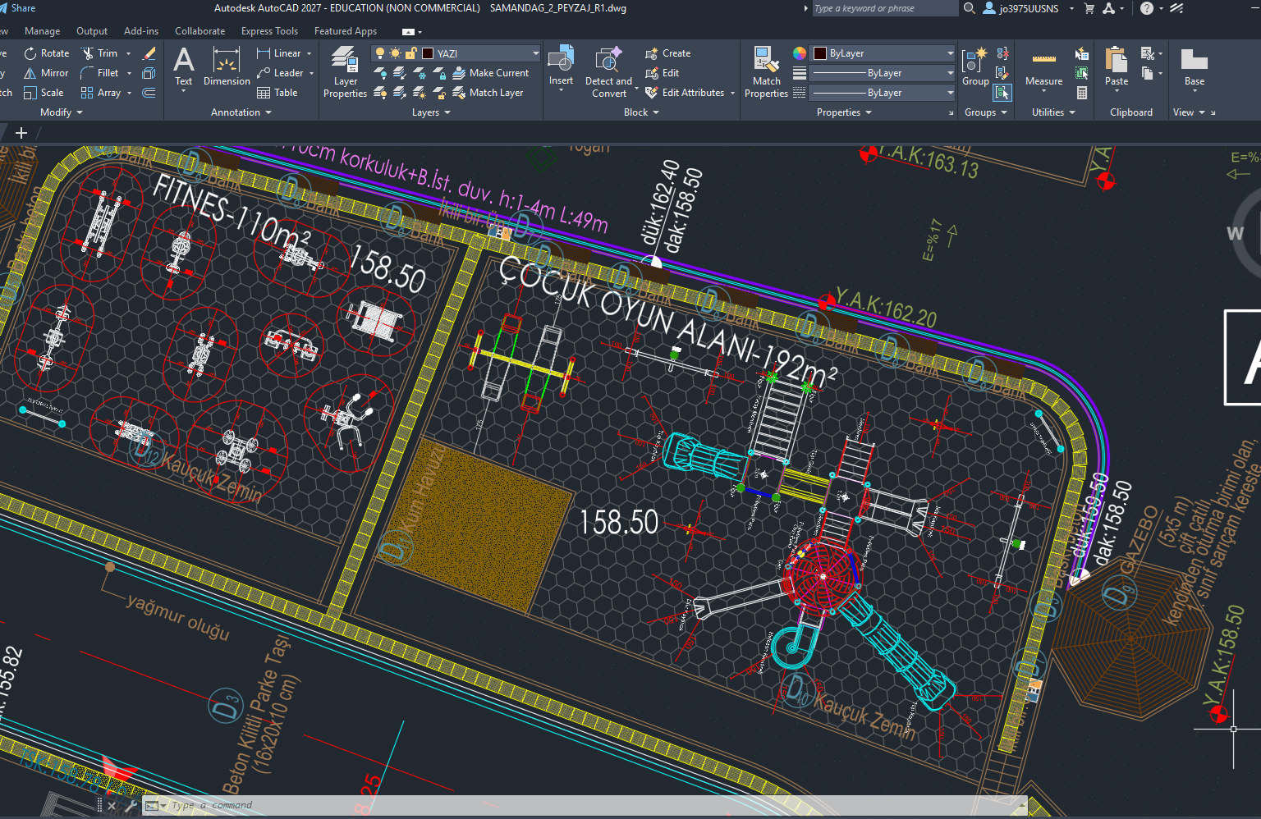Viewport: 1261px width, 819px height.
Task: Select the Match Properties tool
Action: coord(766,72)
